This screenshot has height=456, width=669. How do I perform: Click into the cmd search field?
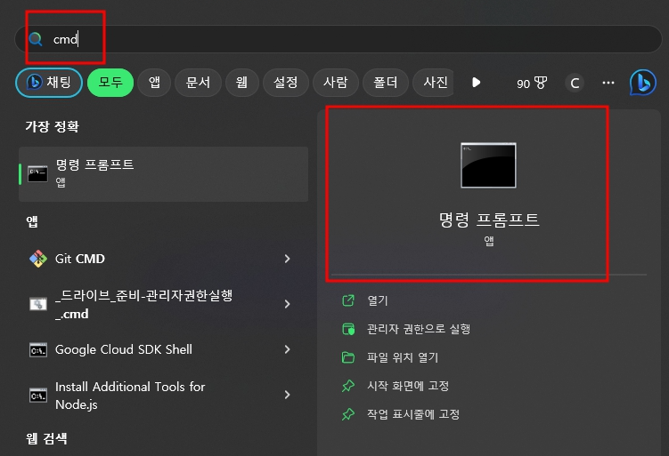(338, 39)
